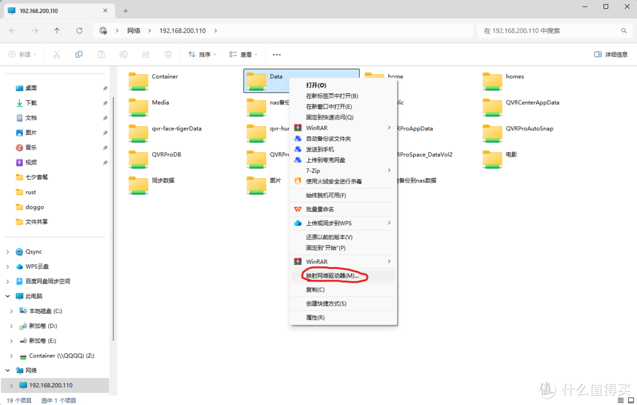Expand the WPS云盘 tree node
Image resolution: width=637 pixels, height=405 pixels.
(x=8, y=266)
